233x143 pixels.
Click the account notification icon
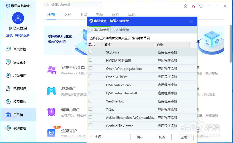point(193,6)
